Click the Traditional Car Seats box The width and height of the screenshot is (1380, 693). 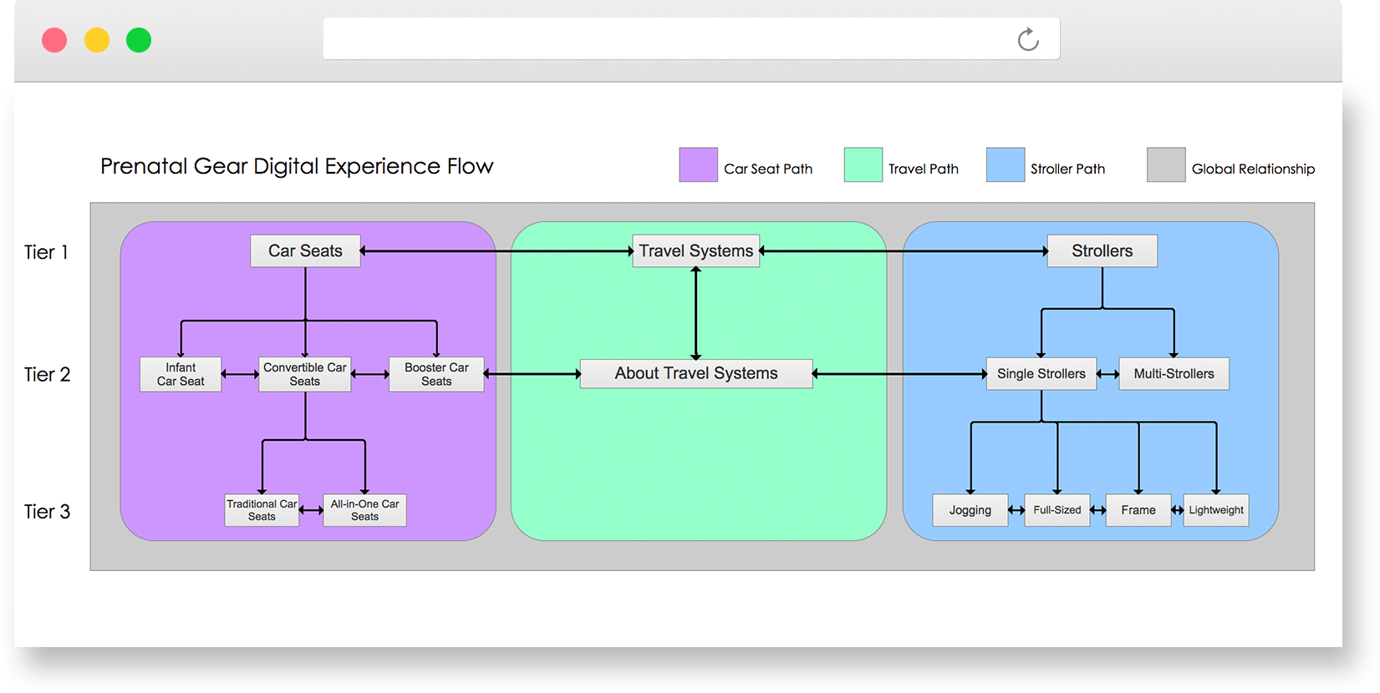(262, 510)
